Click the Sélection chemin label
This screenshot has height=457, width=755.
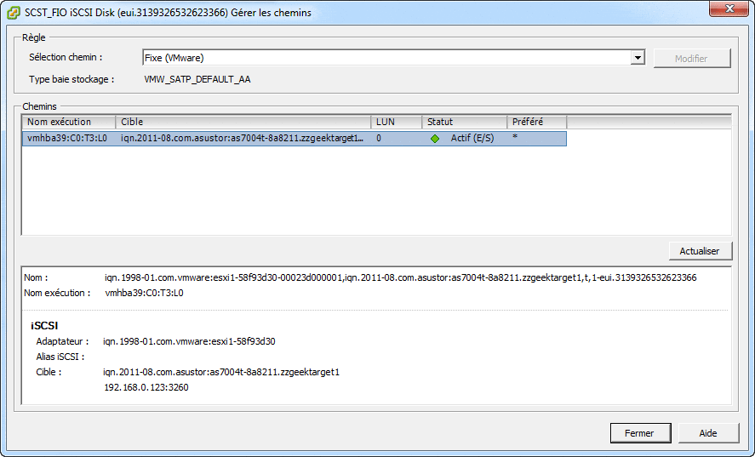pos(66,57)
